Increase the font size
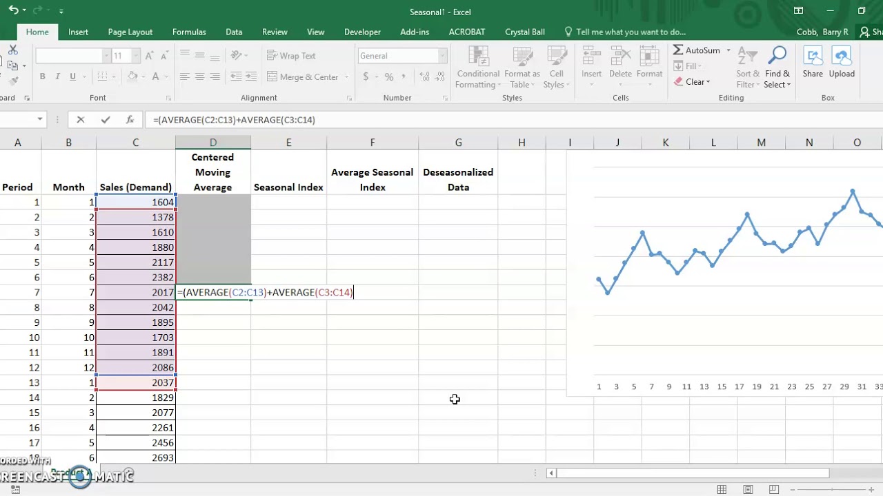 click(150, 56)
